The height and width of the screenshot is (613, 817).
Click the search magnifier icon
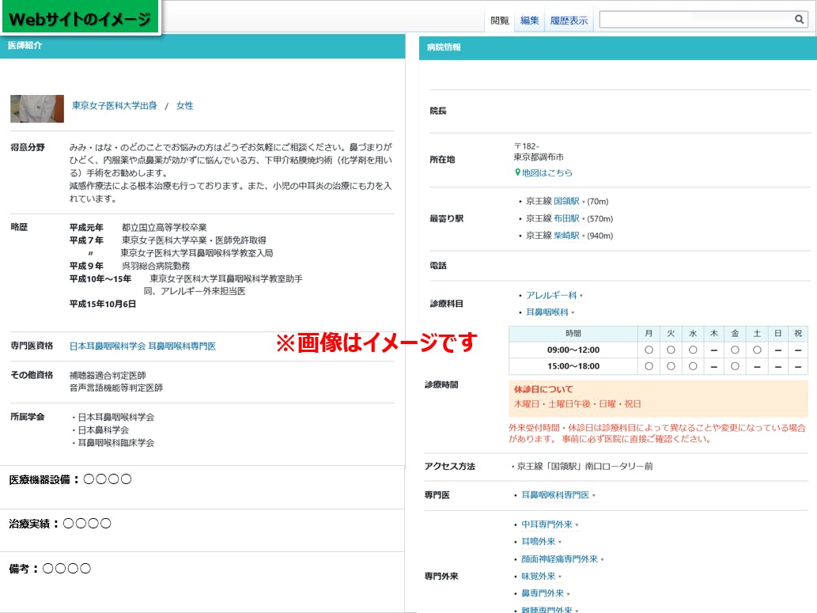pos(799,20)
